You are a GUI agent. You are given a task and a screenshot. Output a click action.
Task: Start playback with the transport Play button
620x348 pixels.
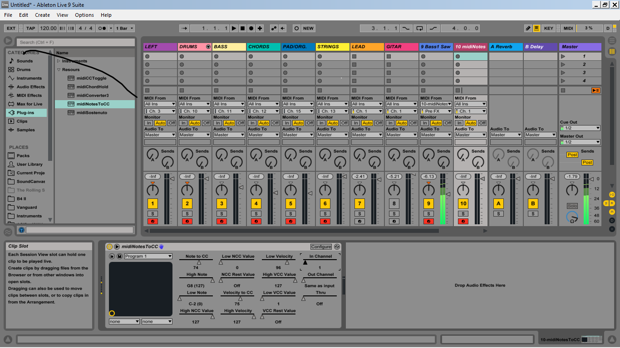(234, 28)
